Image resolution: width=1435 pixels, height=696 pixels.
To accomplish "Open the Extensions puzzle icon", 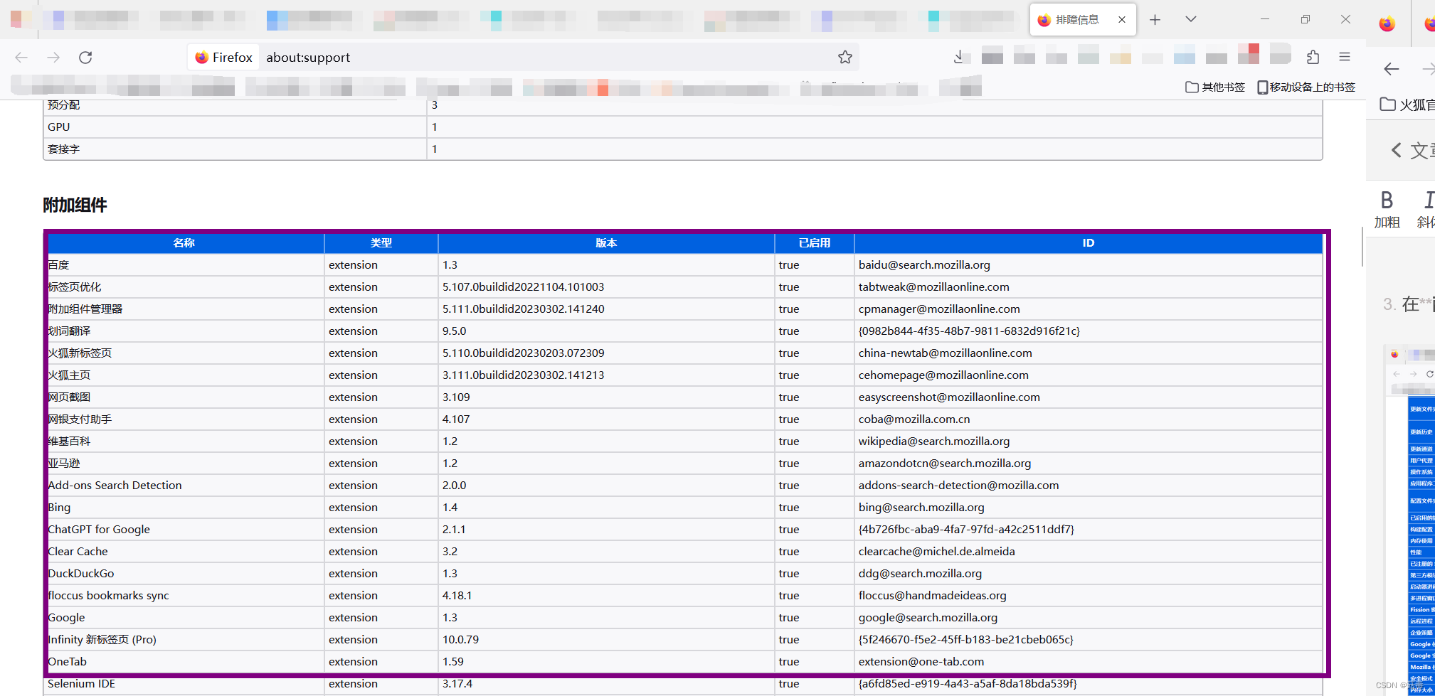I will pyautogui.click(x=1313, y=57).
